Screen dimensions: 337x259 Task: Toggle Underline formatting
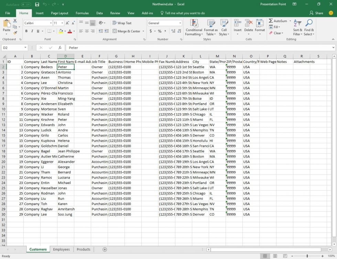click(38, 31)
